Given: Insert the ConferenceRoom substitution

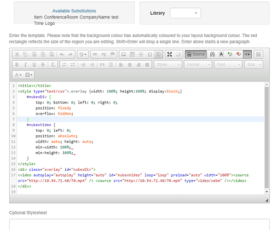Looking at the screenshot, I should (61, 17).
